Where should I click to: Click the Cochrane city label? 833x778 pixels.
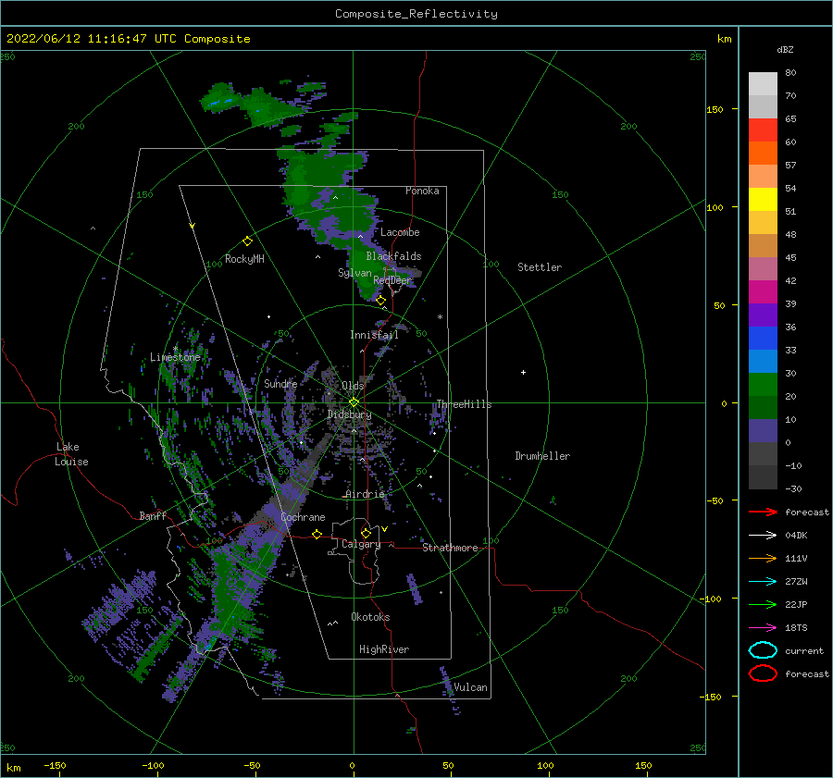(303, 517)
